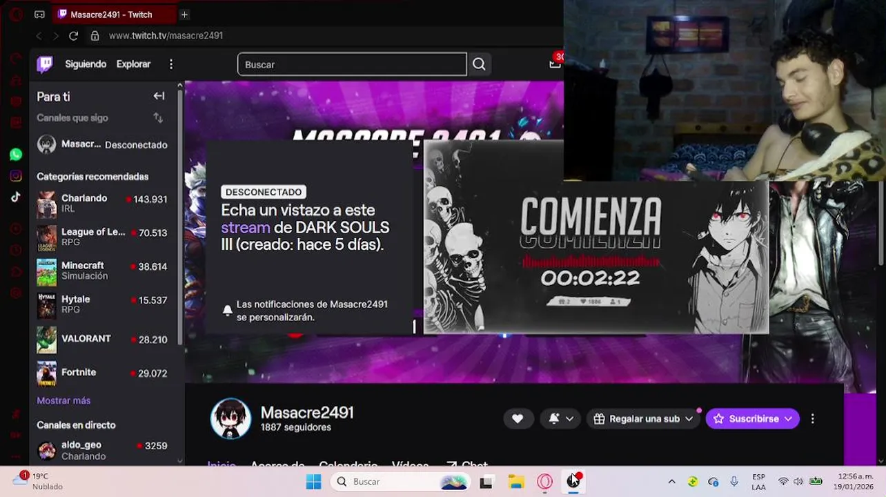Viewport: 886px width, 497px height.
Task: Click the Canales en directo heading
Action: [76, 425]
